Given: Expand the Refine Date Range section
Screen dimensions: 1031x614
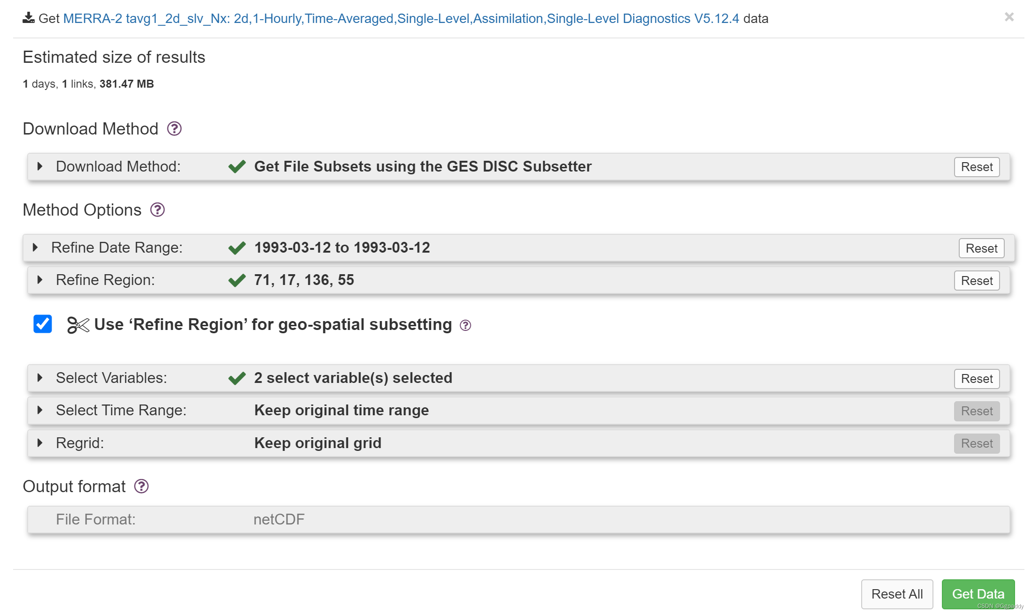Looking at the screenshot, I should 35,247.
